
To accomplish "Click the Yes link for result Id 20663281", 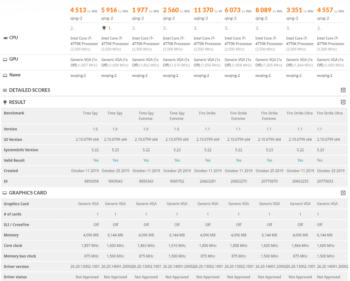I will pyautogui.click(x=208, y=160).
